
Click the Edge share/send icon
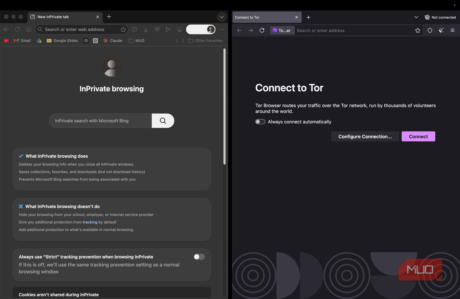(x=168, y=29)
